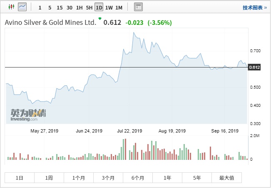Click the 0.700 price axis label
The height and width of the screenshot is (188, 271).
point(255,51)
